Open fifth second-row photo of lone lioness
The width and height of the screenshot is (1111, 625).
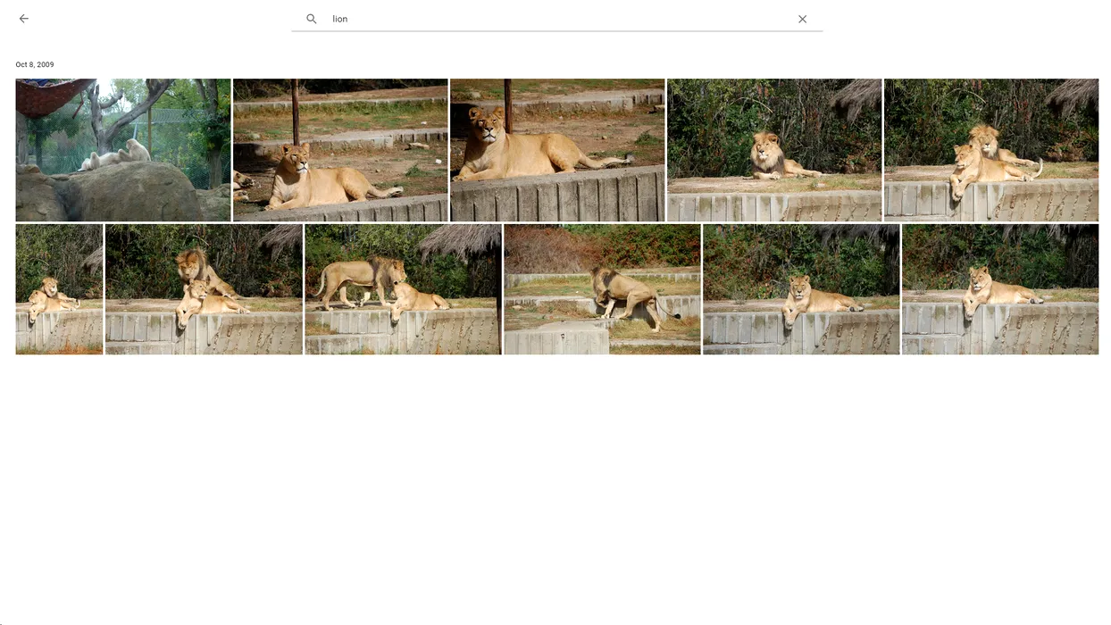(x=801, y=288)
